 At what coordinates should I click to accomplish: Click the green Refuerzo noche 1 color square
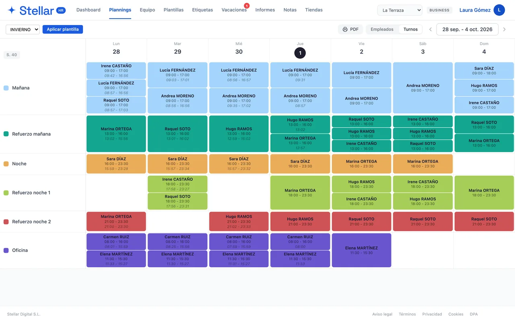tap(6, 193)
